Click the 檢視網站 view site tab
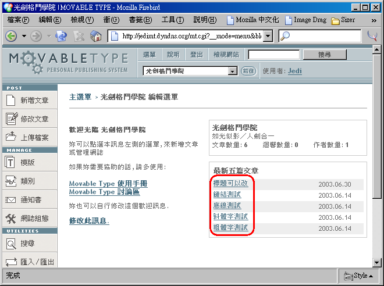The height and width of the screenshot is (286, 384). pos(226,55)
